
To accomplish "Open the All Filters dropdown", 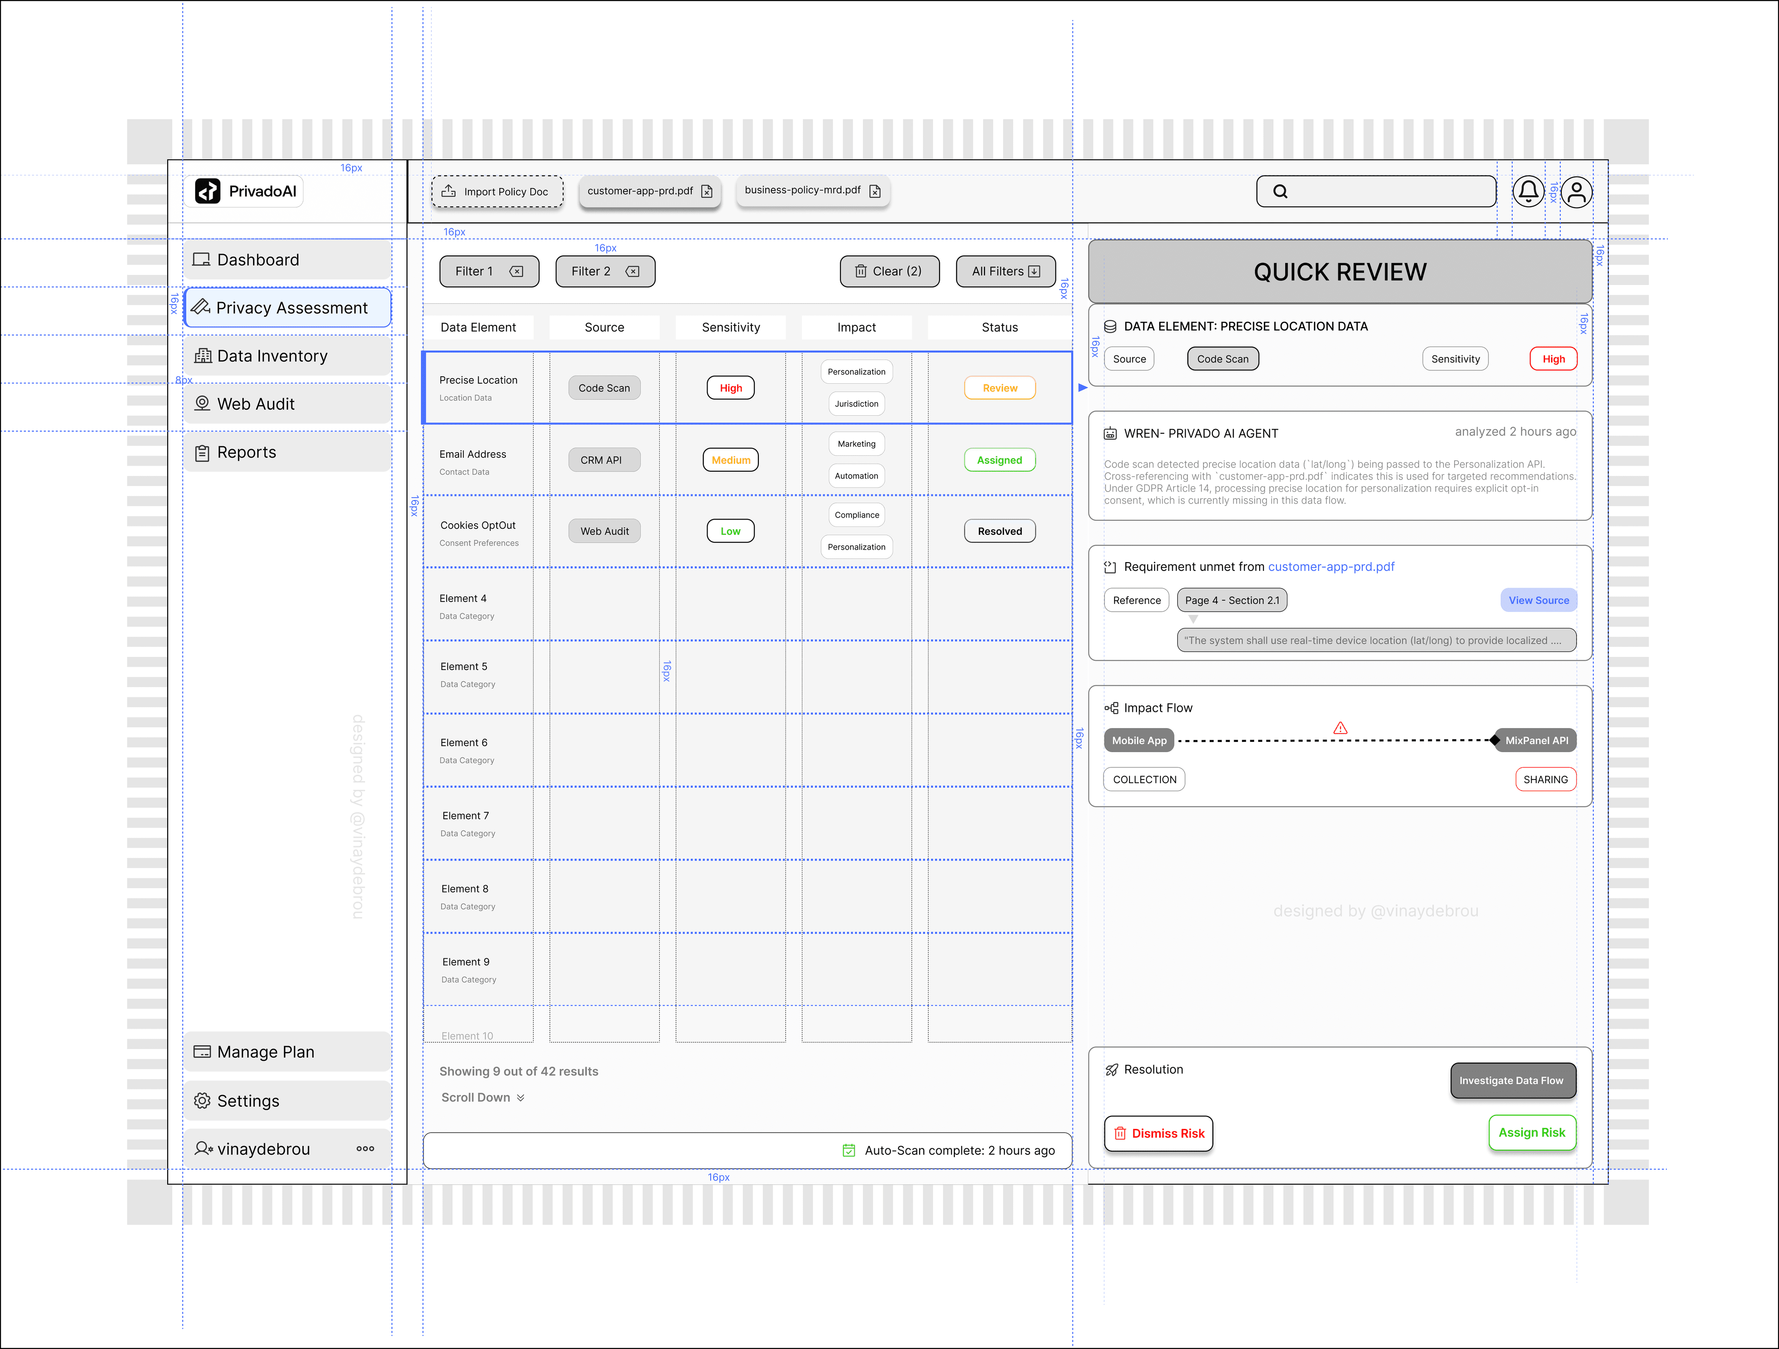I will tap(1006, 271).
